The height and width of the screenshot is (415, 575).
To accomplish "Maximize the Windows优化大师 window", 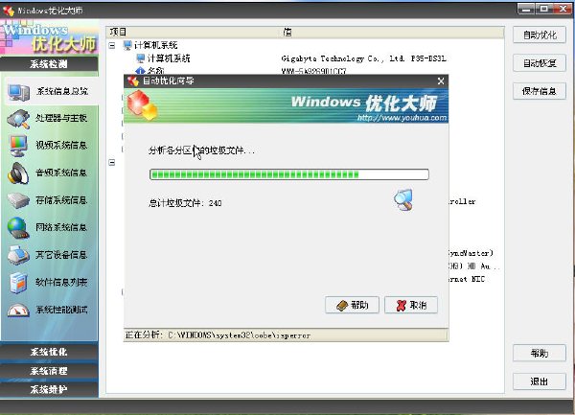I will pyautogui.click(x=544, y=9).
